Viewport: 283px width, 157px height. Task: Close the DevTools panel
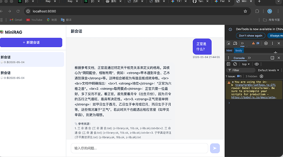coord(278,43)
